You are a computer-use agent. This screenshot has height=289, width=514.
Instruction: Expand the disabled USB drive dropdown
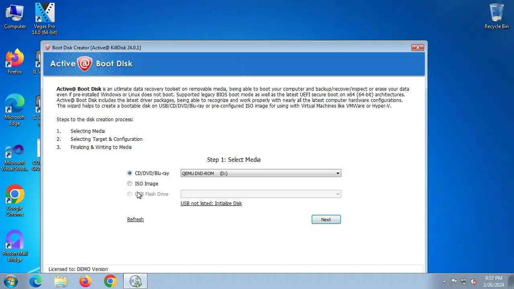(x=261, y=194)
